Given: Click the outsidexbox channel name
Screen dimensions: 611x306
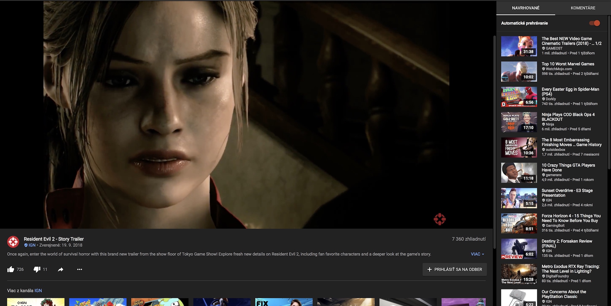Looking at the screenshot, I should 556,150.
